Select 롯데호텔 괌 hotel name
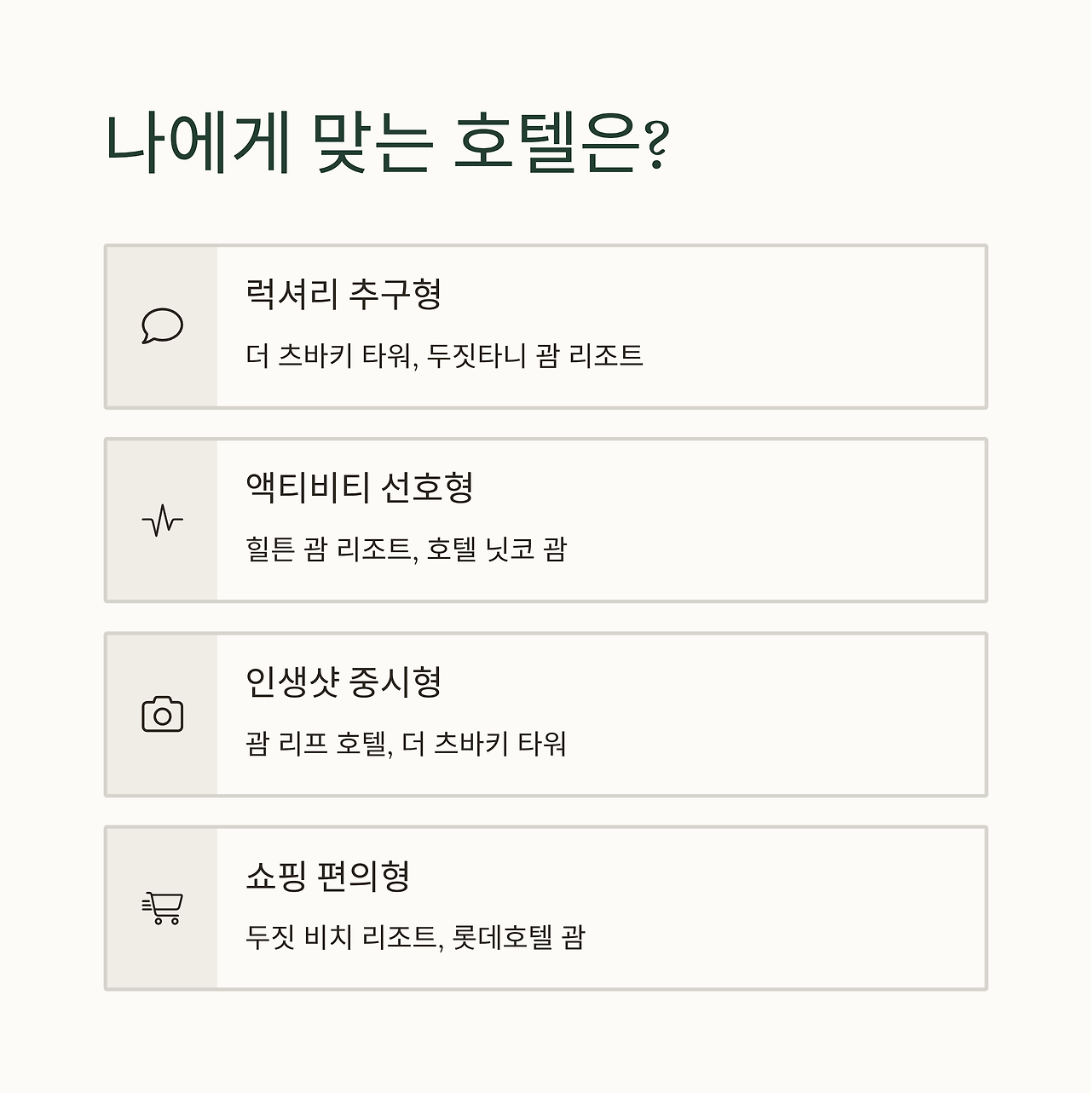 pyautogui.click(x=519, y=937)
